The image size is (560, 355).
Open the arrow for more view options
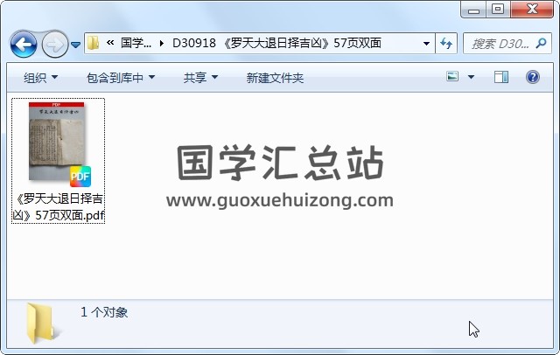click(471, 77)
